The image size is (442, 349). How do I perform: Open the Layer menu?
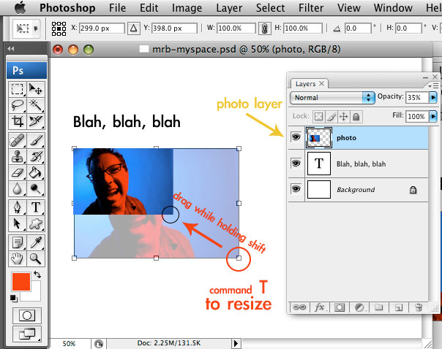pos(229,8)
